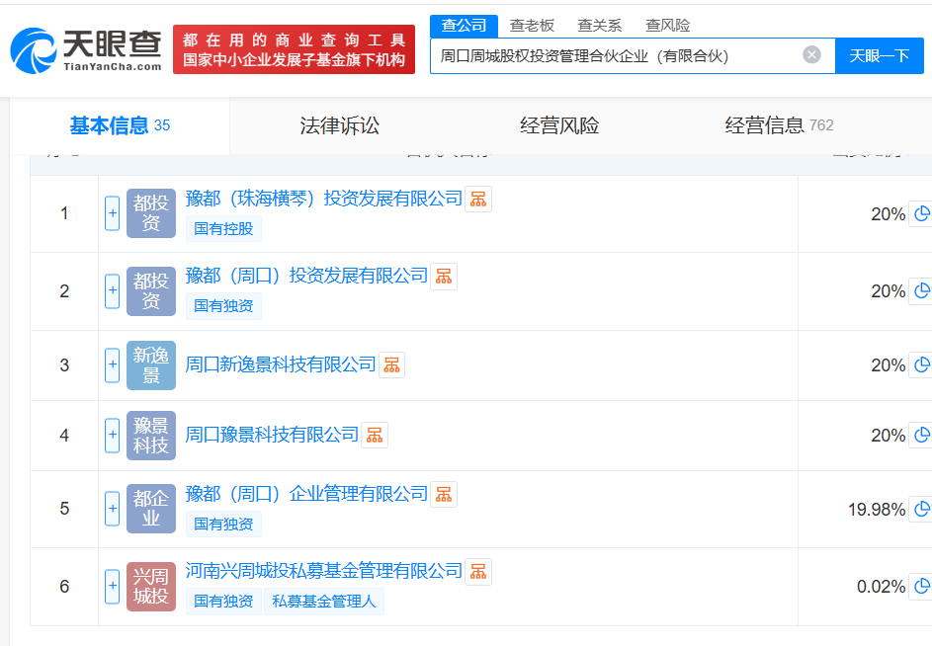Viewport: 932px width, 646px height.
Task: Expand row of 周口新逸景科技有限公司
Action: [x=113, y=364]
